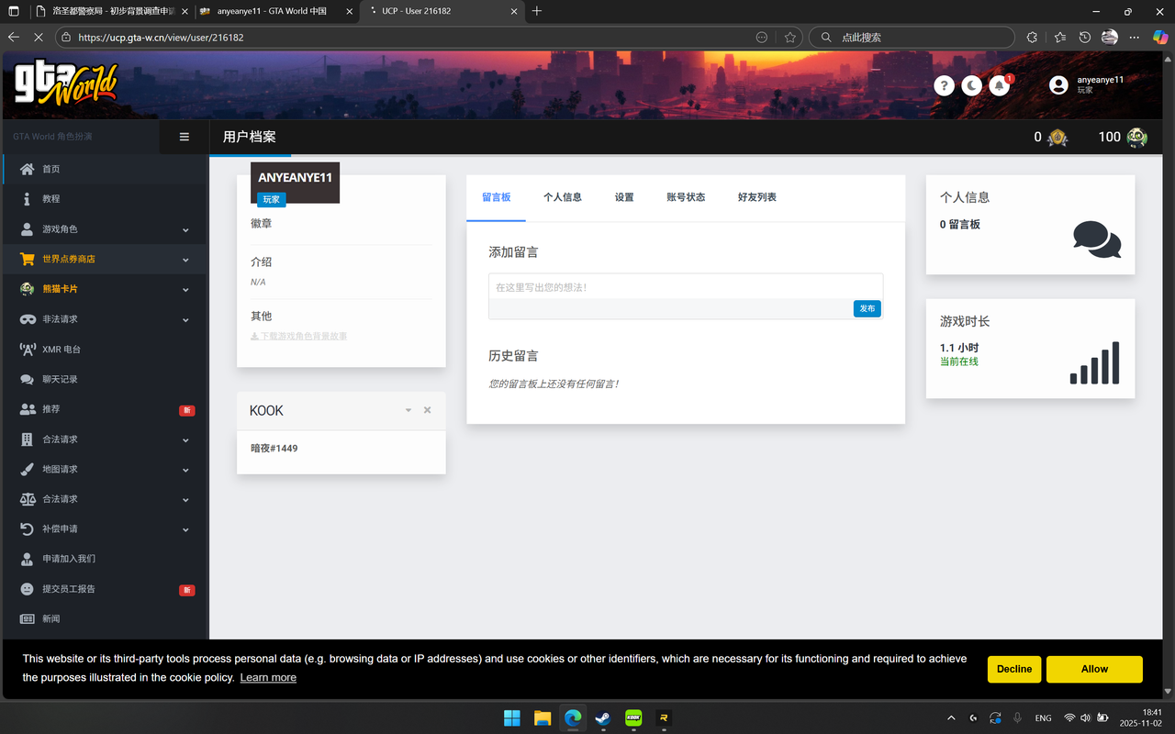Screen dimensions: 1175x734
Task: Click the Steam icon in the taskbar
Action: click(603, 717)
